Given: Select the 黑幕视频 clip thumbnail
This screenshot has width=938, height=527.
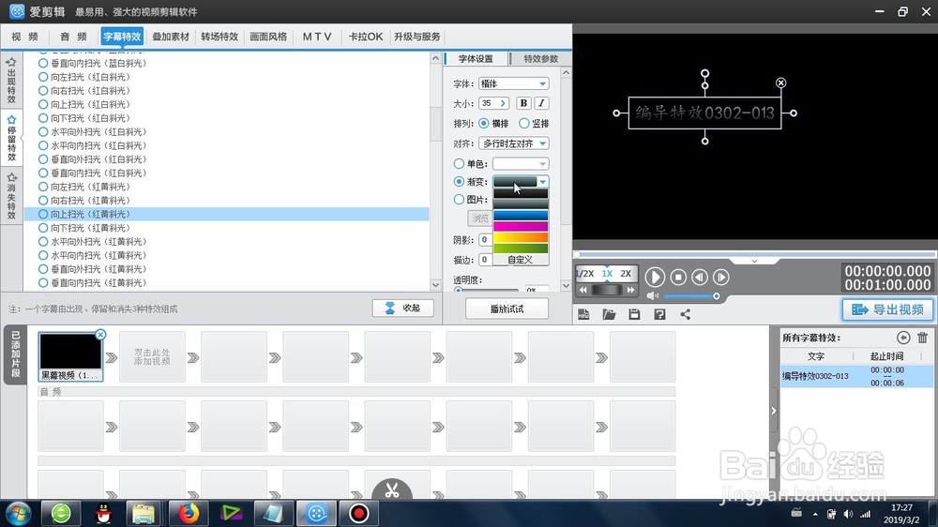Looking at the screenshot, I should coord(70,356).
